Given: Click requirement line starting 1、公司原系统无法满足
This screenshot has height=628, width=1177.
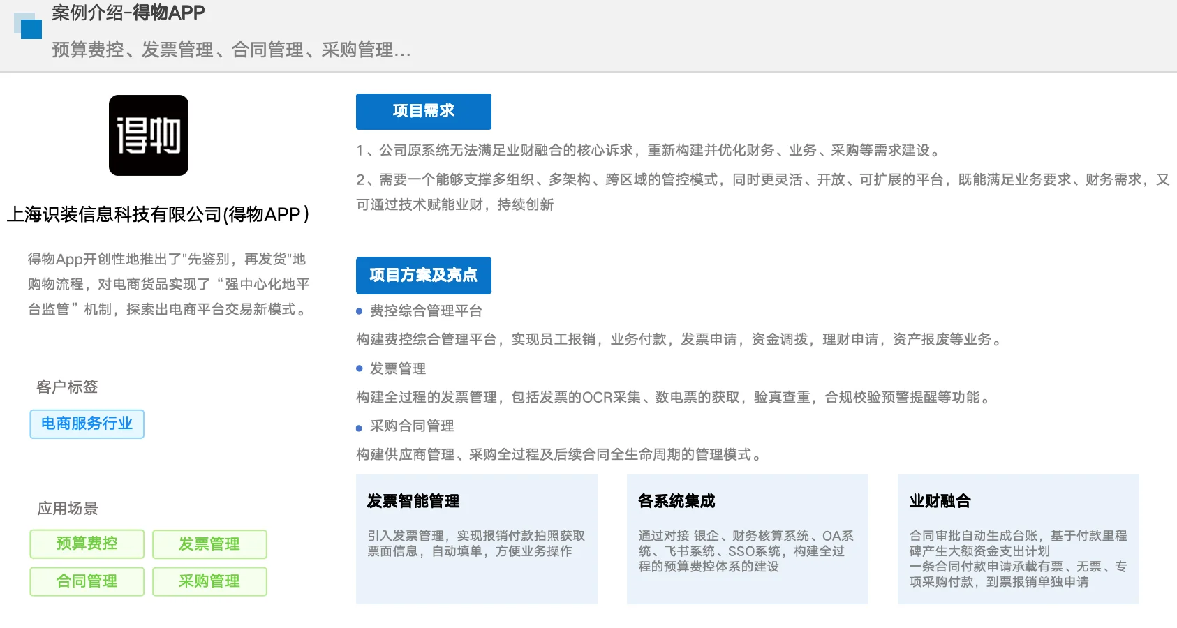Looking at the screenshot, I should [x=650, y=151].
